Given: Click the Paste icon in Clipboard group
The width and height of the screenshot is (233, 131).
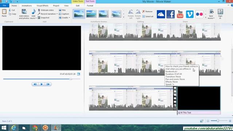Looking at the screenshot, I should click(4, 12).
